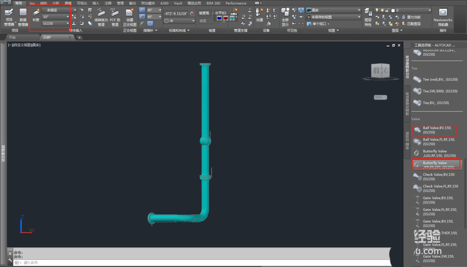Click 置为当前 layer button
Viewport: 467px width, 267px height.
(x=412, y=17)
